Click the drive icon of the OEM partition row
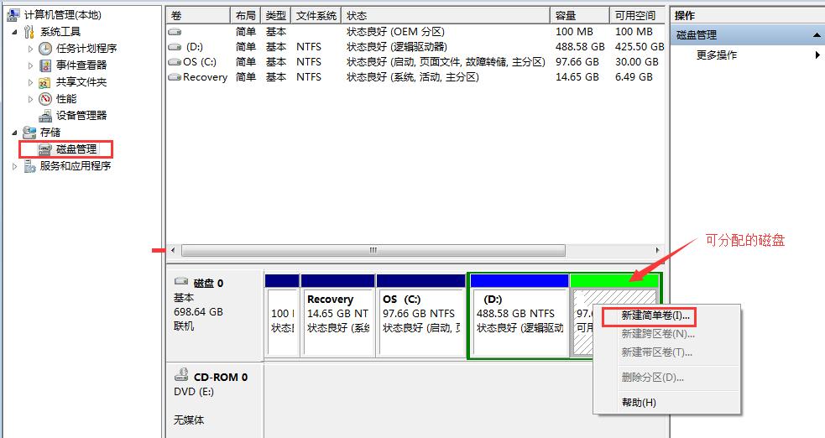The height and width of the screenshot is (438, 825). (x=175, y=32)
